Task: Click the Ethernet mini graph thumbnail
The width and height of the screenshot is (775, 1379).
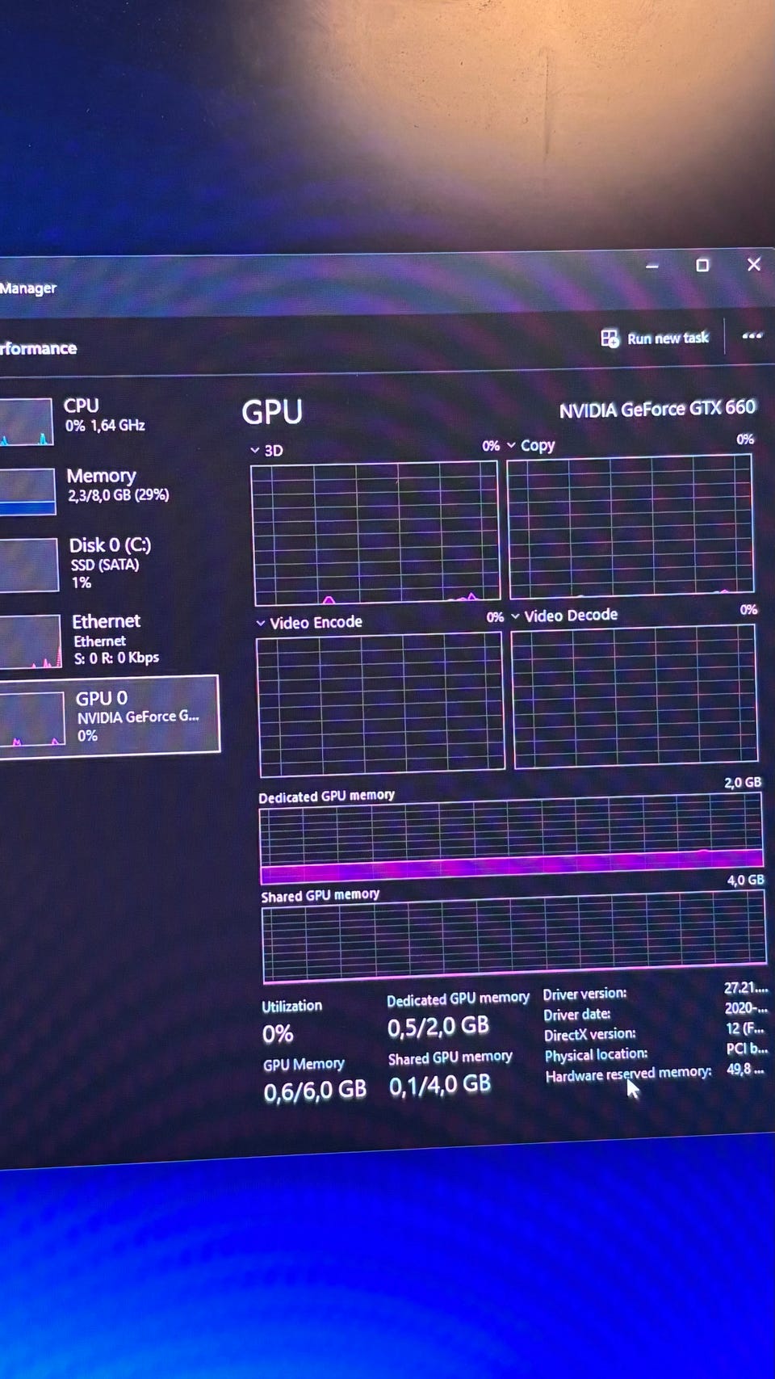Action: (30, 641)
